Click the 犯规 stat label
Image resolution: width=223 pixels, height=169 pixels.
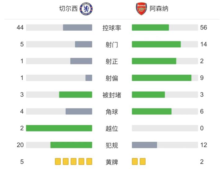click(112, 145)
